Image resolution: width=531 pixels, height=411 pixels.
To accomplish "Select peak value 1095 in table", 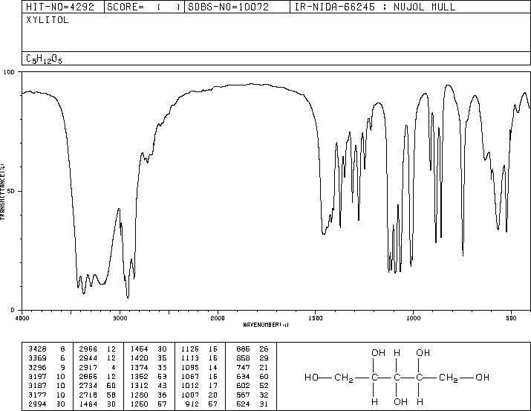I will pos(190,367).
